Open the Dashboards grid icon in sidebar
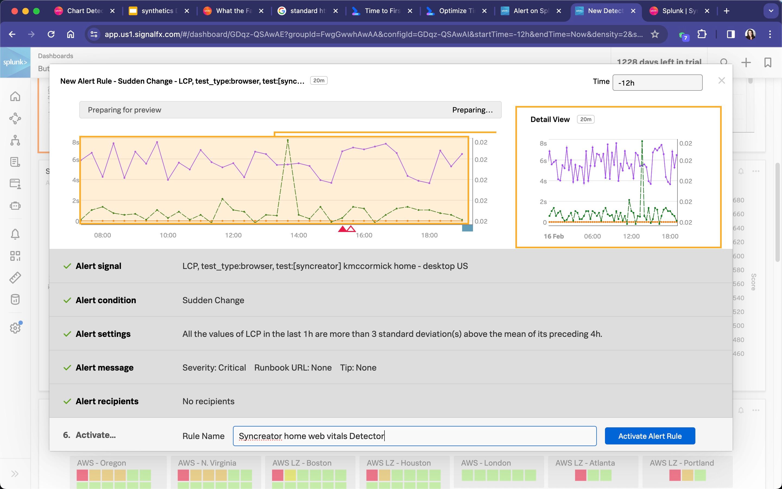 pyautogui.click(x=15, y=256)
